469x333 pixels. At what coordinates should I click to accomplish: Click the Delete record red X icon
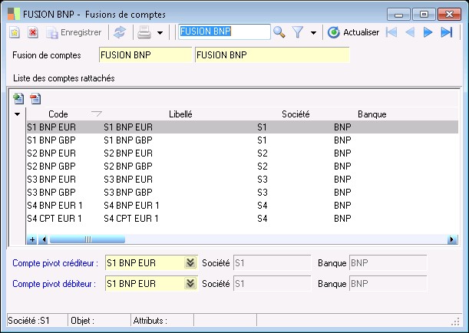click(x=32, y=32)
